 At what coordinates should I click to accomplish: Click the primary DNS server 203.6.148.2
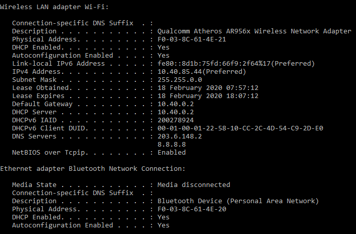[x=179, y=136]
